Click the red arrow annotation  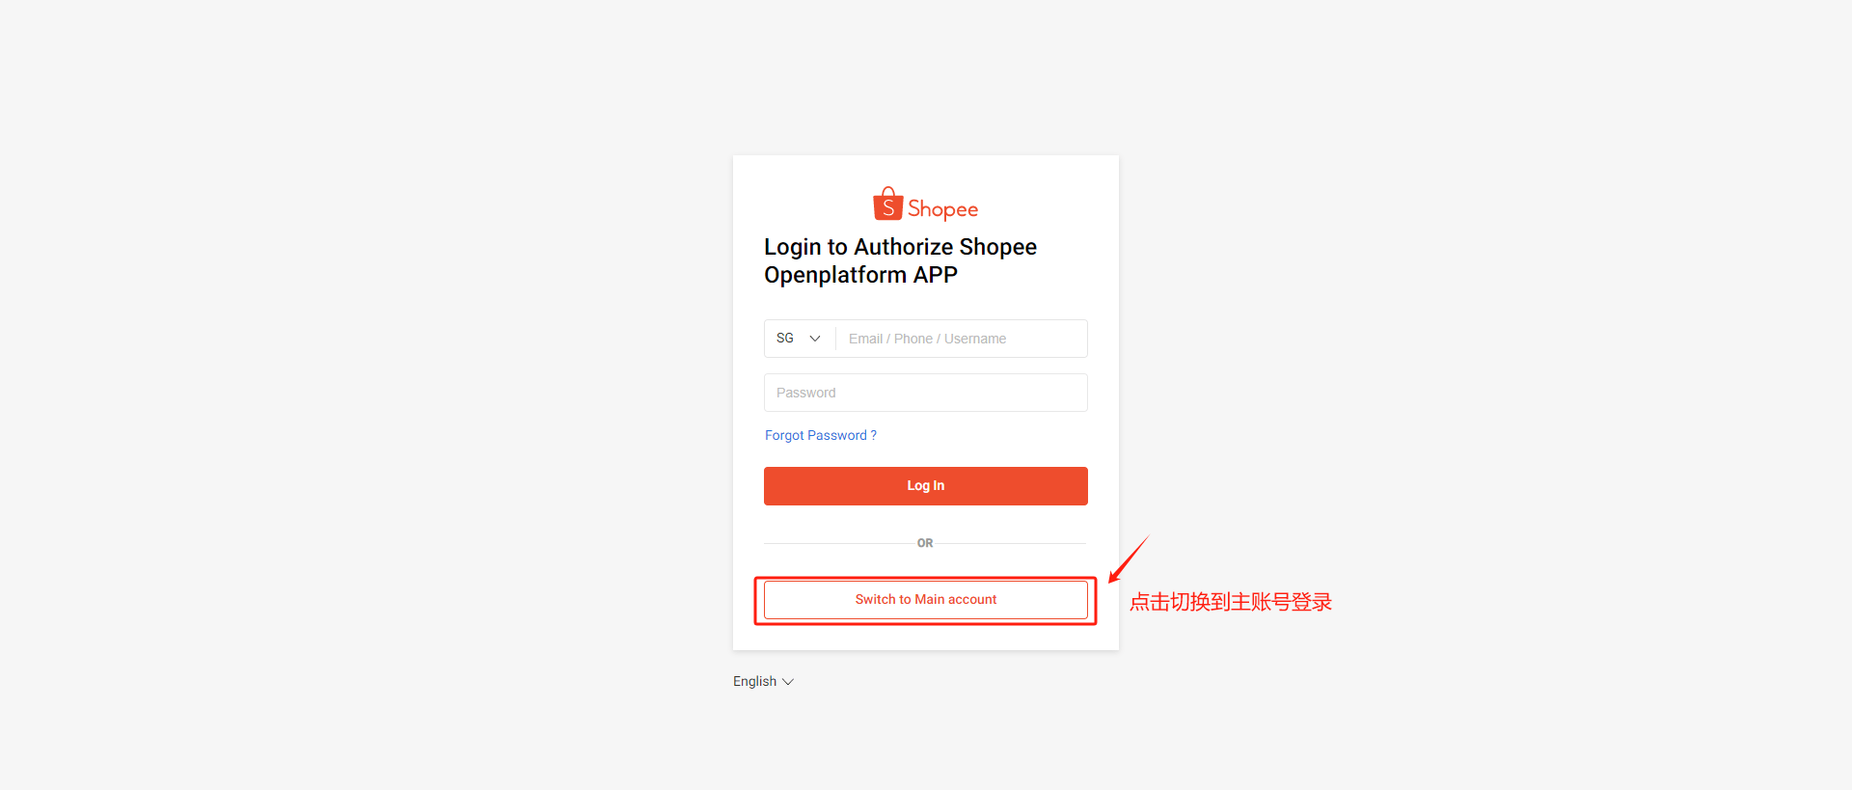point(1129,559)
